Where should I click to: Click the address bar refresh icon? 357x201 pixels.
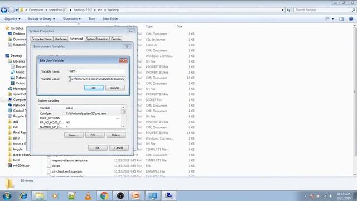[288, 10]
